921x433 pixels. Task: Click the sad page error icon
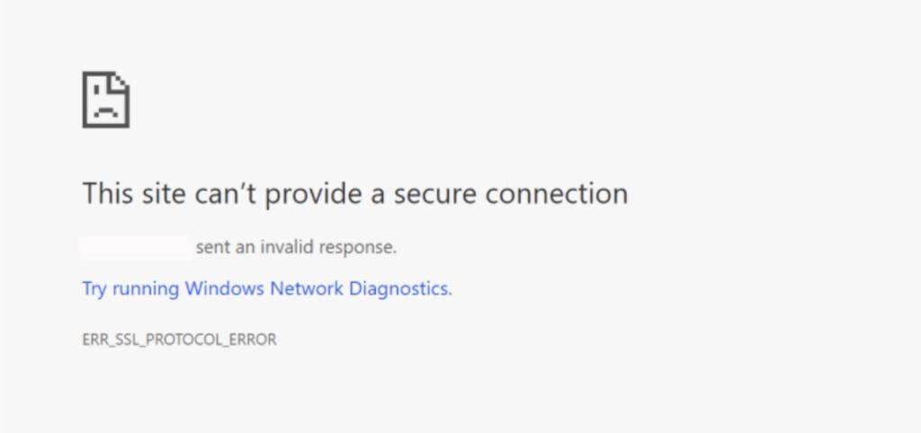click(x=106, y=99)
